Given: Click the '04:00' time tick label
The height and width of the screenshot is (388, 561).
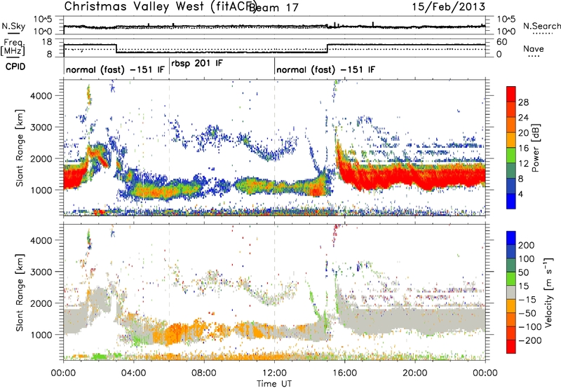Looking at the screenshot, I should point(134,373).
